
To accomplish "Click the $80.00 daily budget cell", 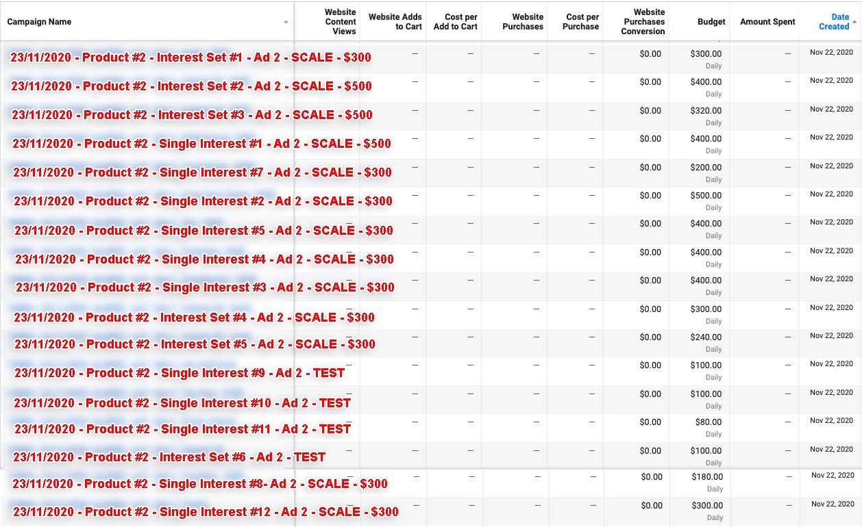I will tap(708, 422).
